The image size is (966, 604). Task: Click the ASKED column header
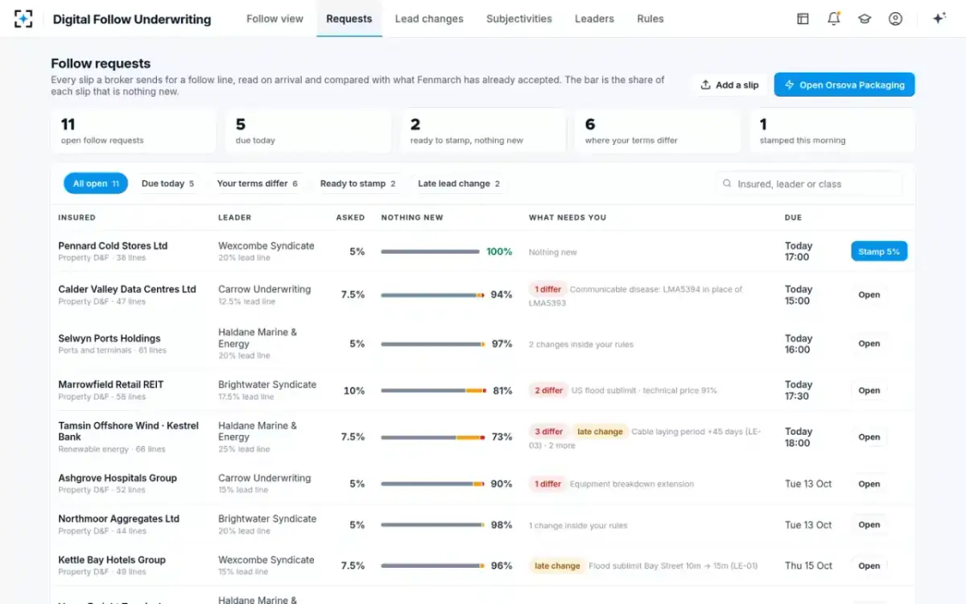pyautogui.click(x=350, y=217)
